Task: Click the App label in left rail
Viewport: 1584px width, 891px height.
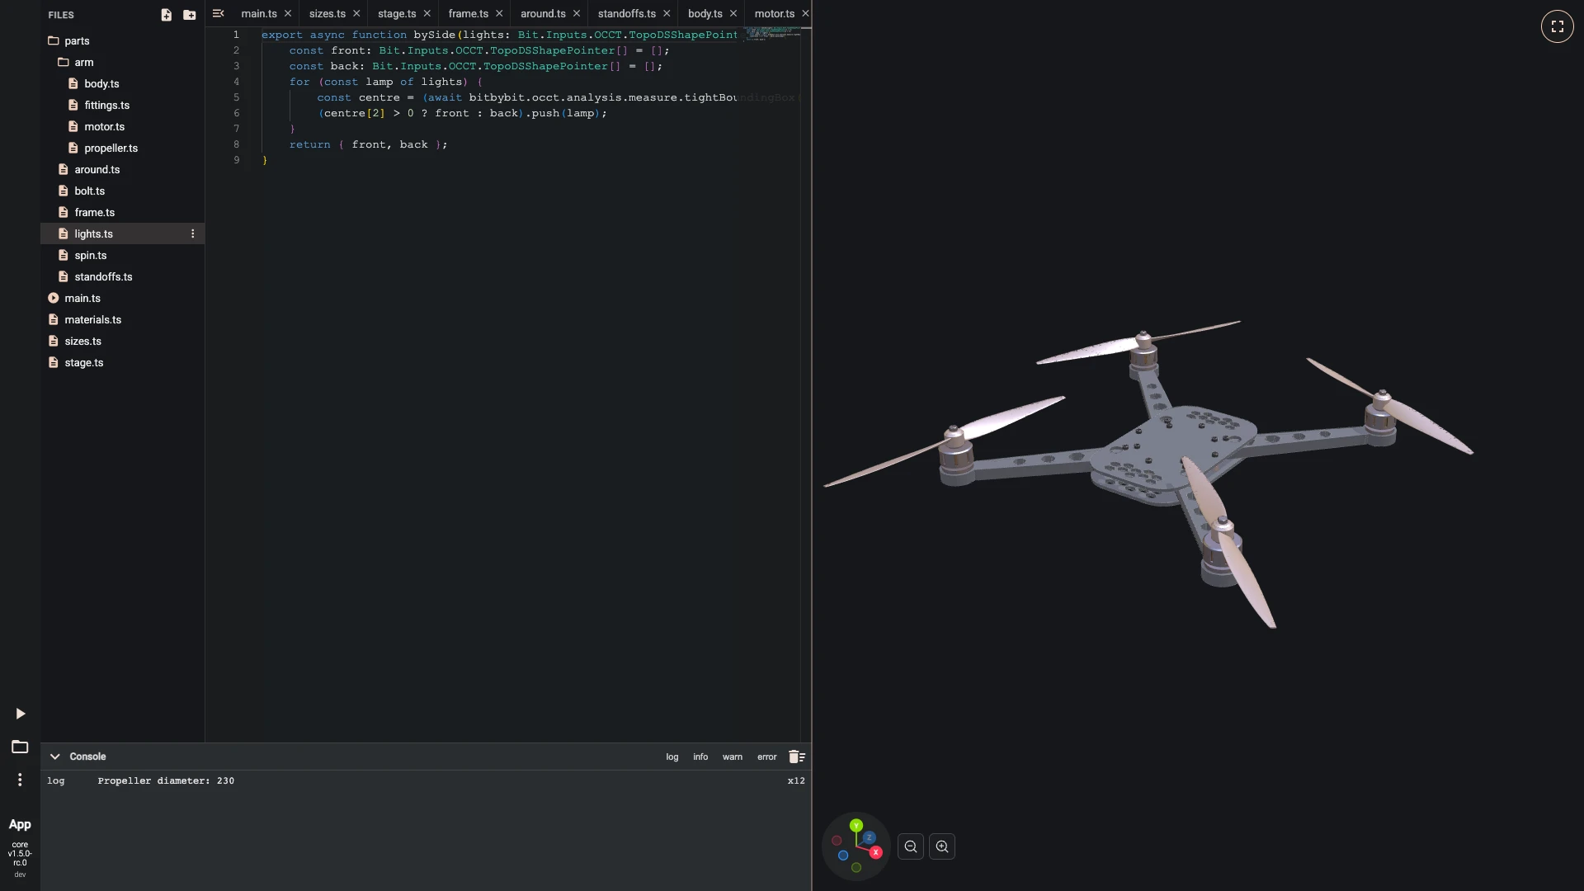Action: tap(20, 825)
